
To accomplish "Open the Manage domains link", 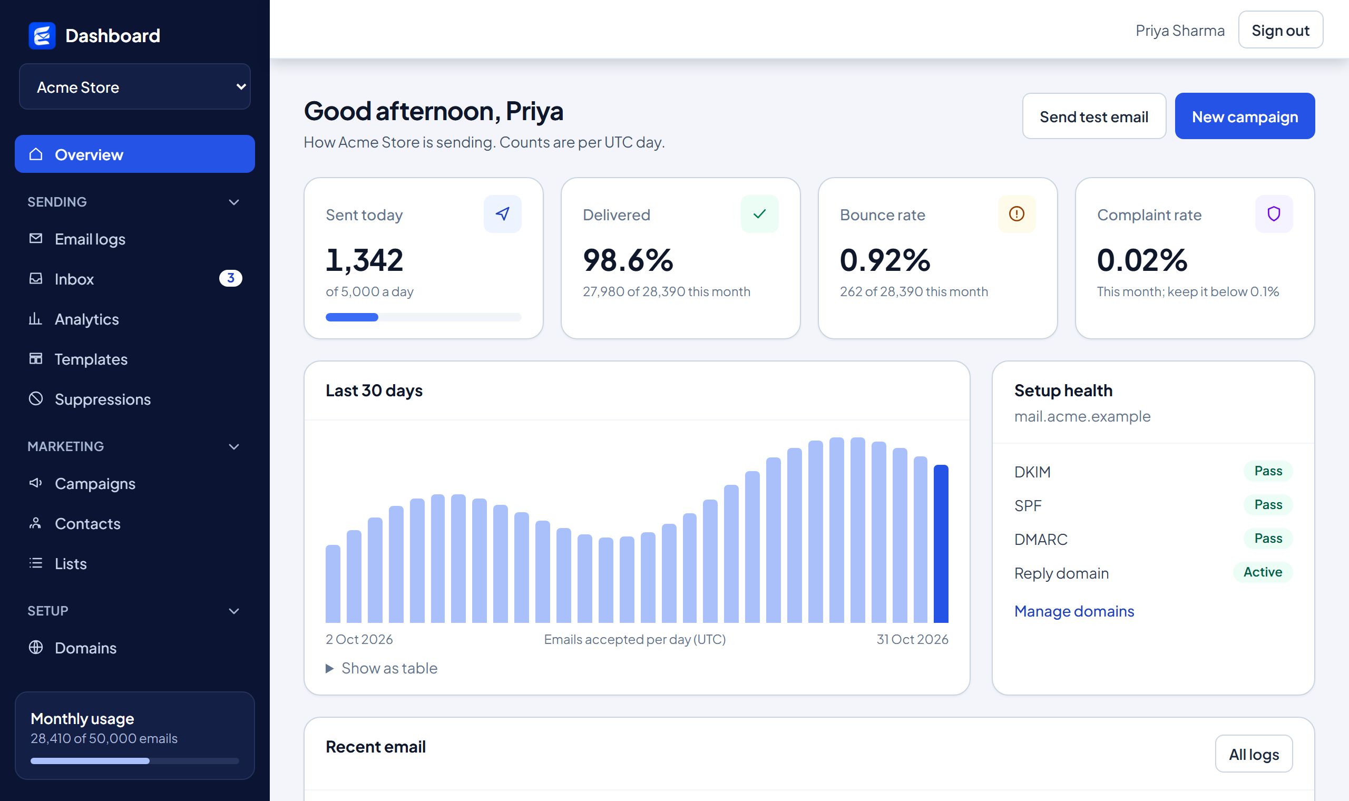I will coord(1074,611).
